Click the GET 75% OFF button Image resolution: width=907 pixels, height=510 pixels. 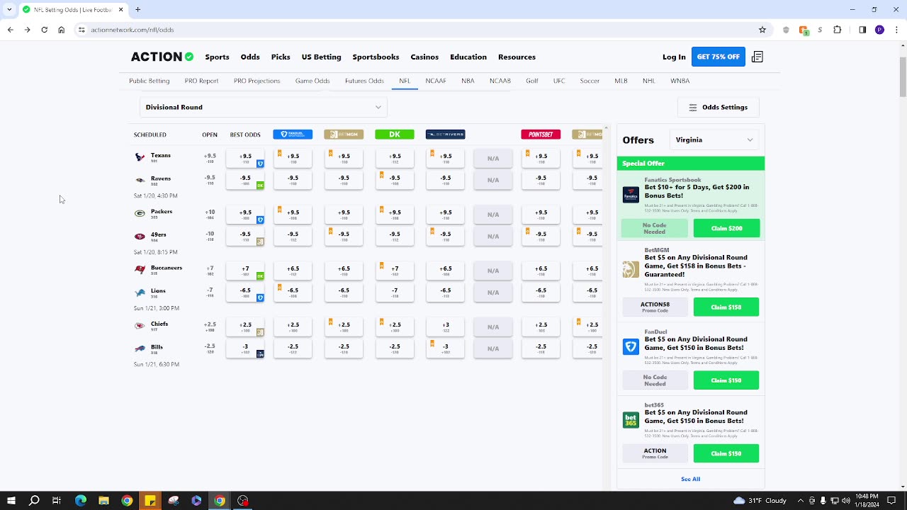click(719, 57)
